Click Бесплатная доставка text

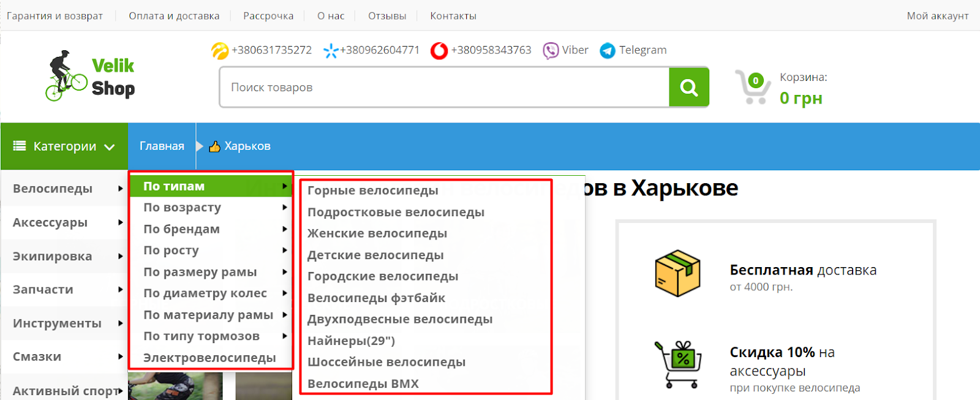click(803, 270)
